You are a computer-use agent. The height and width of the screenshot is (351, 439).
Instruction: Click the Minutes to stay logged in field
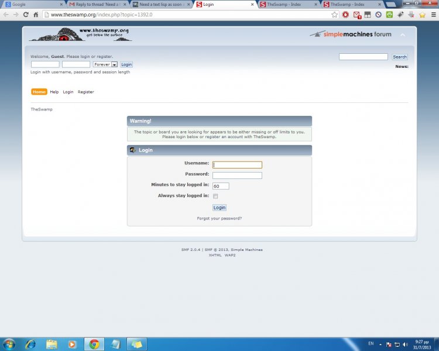[221, 186]
